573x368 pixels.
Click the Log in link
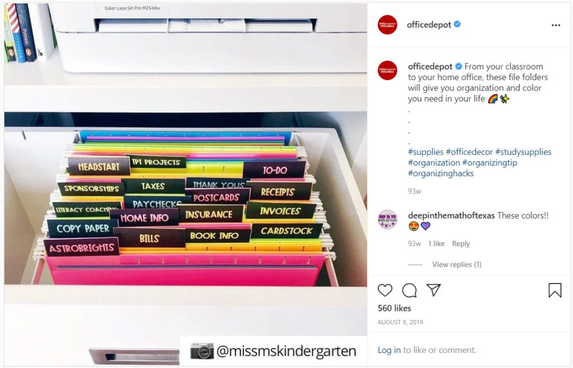point(389,350)
